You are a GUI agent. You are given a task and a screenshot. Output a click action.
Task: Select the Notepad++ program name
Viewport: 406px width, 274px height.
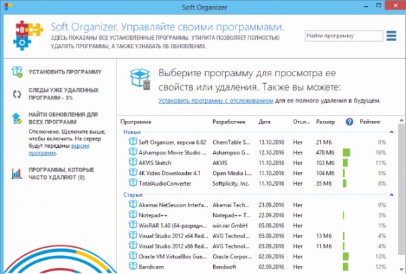tap(153, 215)
